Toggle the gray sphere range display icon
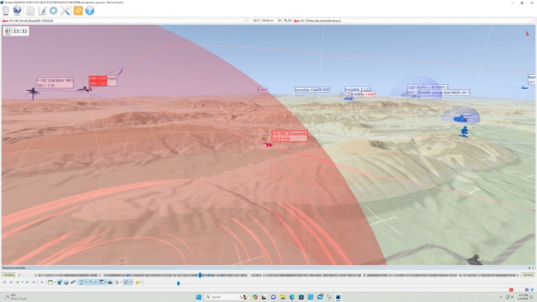The image size is (537, 302). pos(117,282)
